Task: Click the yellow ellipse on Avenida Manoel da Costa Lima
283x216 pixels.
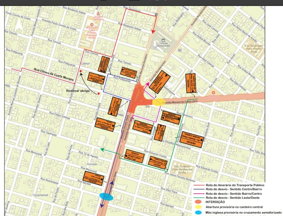Action: coord(159,102)
